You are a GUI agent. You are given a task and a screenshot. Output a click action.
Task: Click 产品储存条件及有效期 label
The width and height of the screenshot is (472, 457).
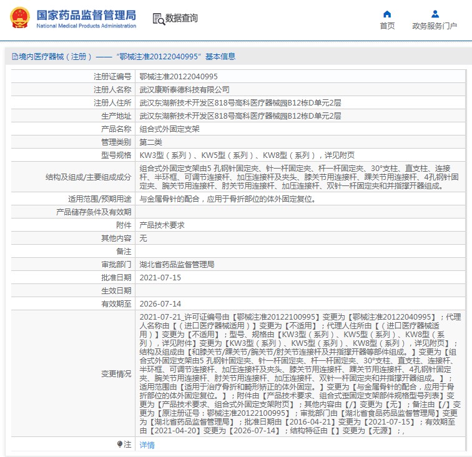coord(94,212)
